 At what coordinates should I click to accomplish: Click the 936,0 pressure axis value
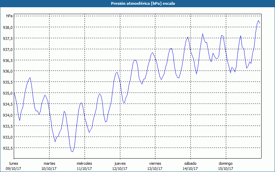8,71
